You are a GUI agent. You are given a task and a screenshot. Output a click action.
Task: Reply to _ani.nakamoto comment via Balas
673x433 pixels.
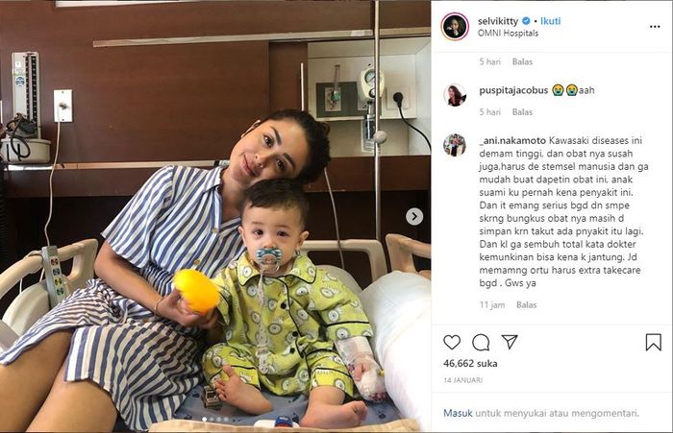pyautogui.click(x=526, y=304)
